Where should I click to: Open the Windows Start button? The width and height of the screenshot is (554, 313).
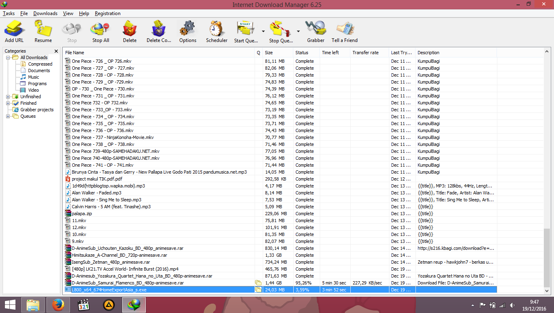coord(10,305)
